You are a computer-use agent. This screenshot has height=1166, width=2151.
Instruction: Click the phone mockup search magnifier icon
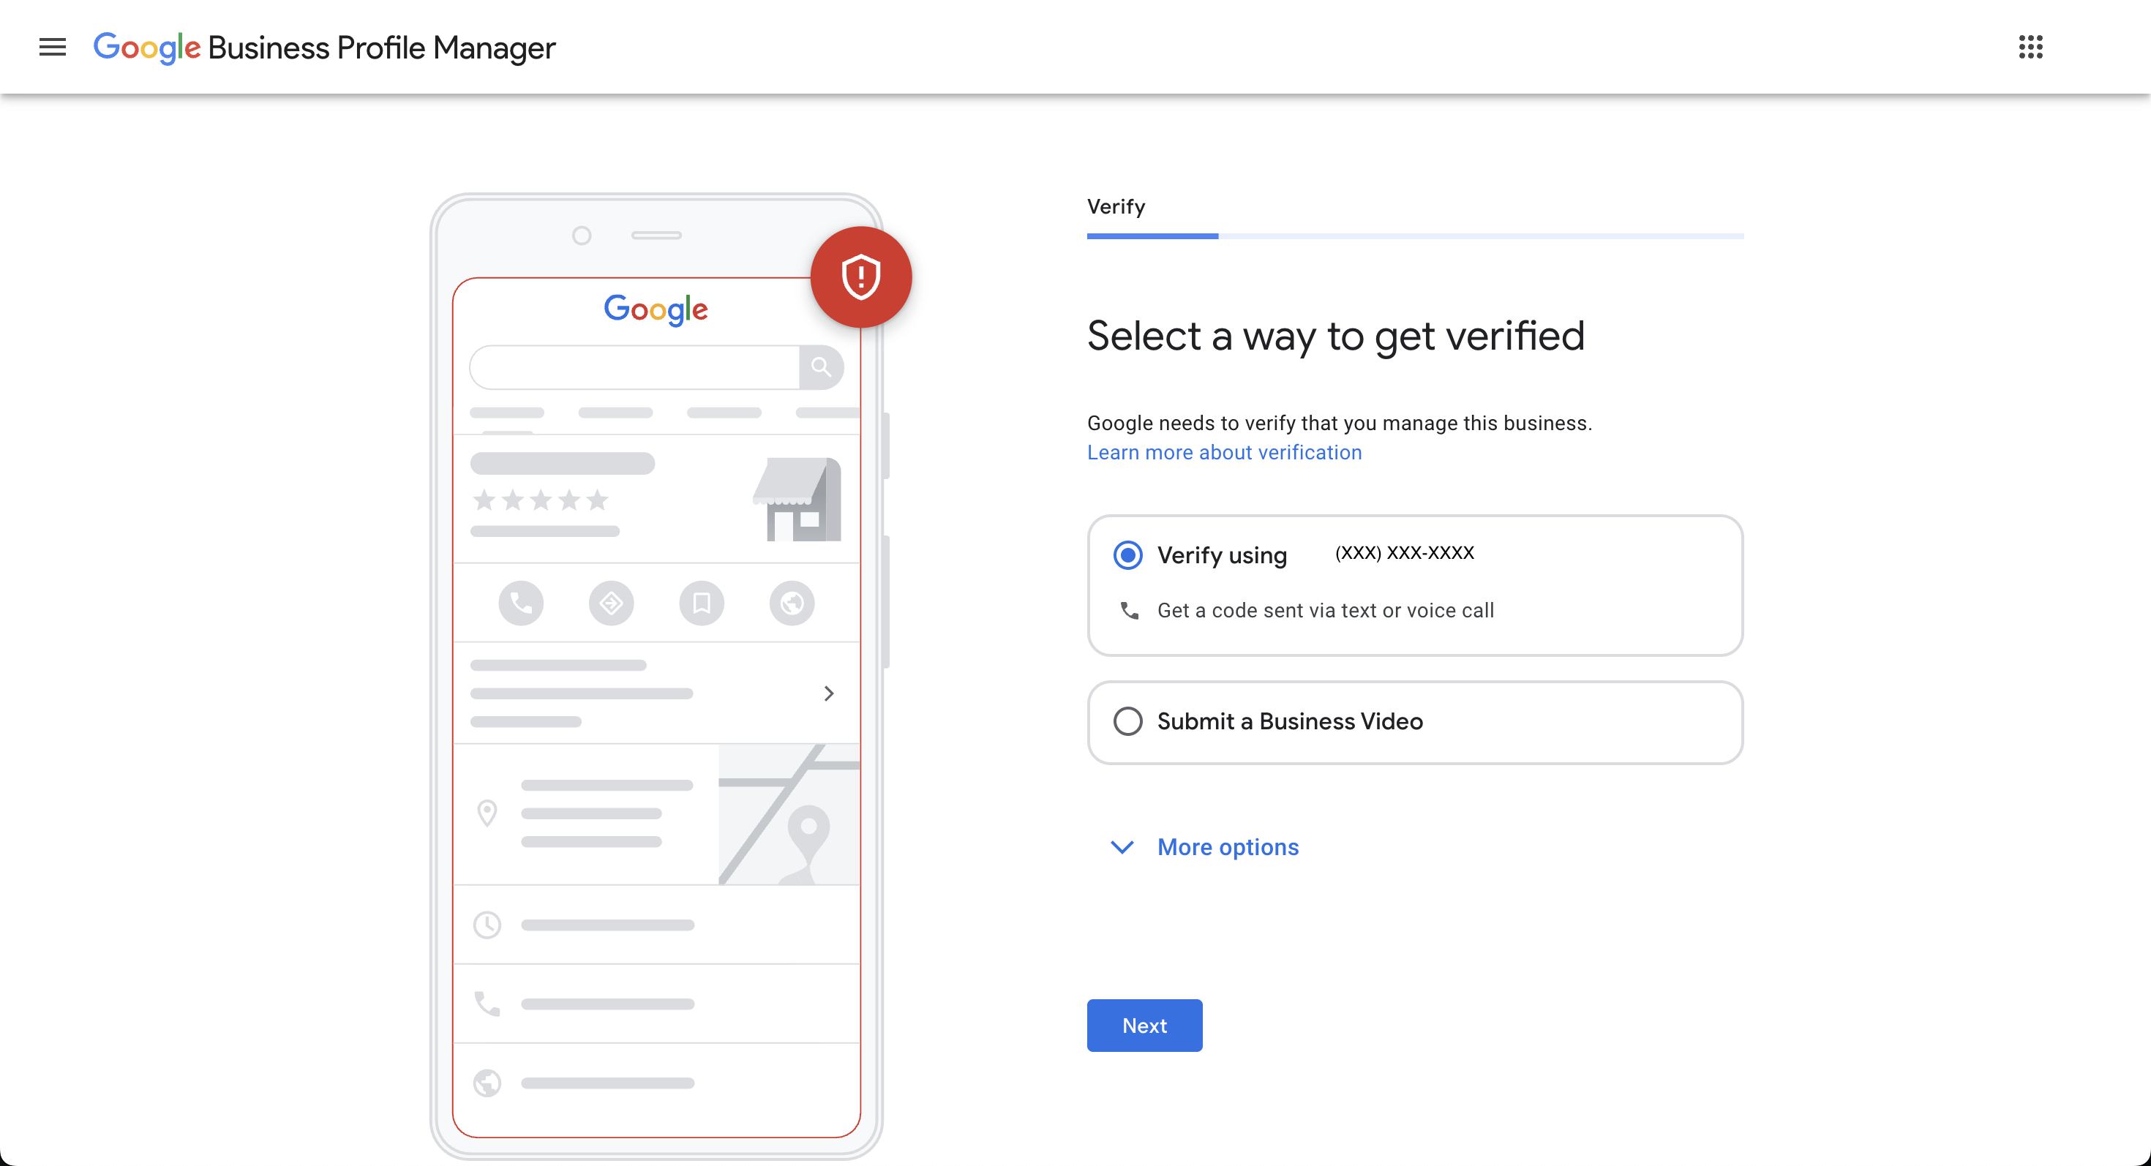coord(821,367)
